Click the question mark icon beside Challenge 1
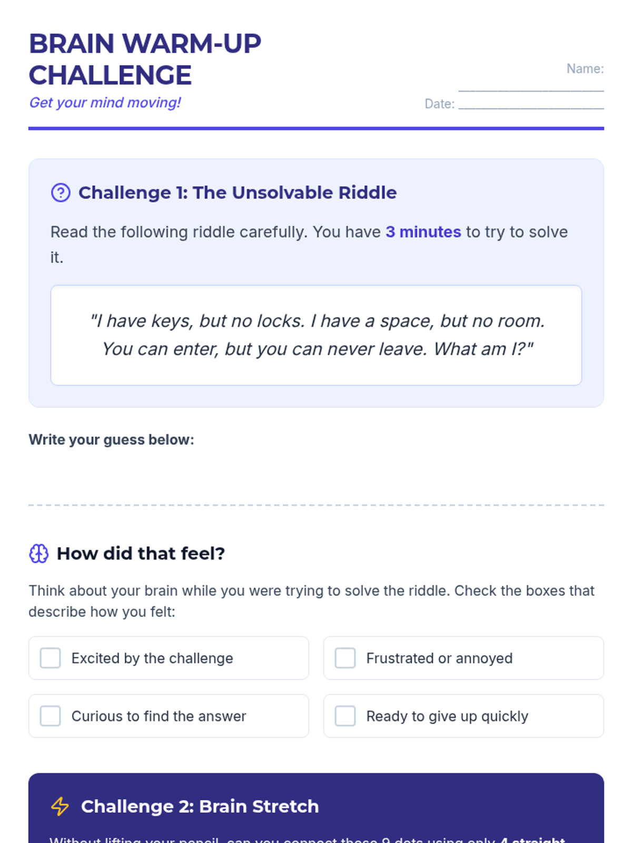 [61, 193]
